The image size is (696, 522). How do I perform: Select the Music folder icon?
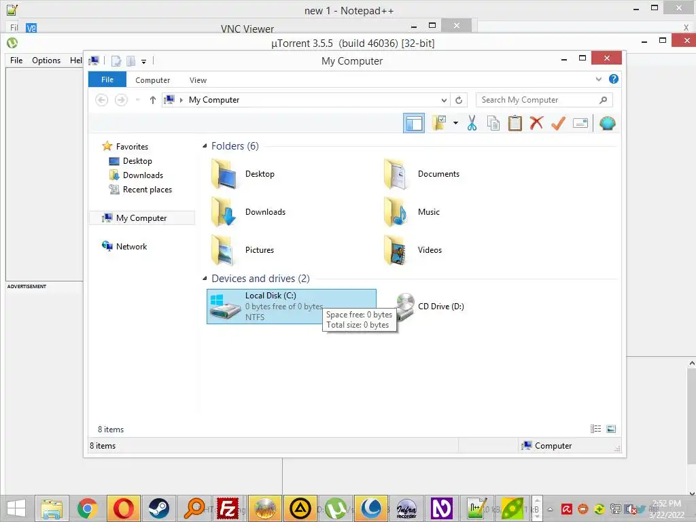pyautogui.click(x=395, y=212)
